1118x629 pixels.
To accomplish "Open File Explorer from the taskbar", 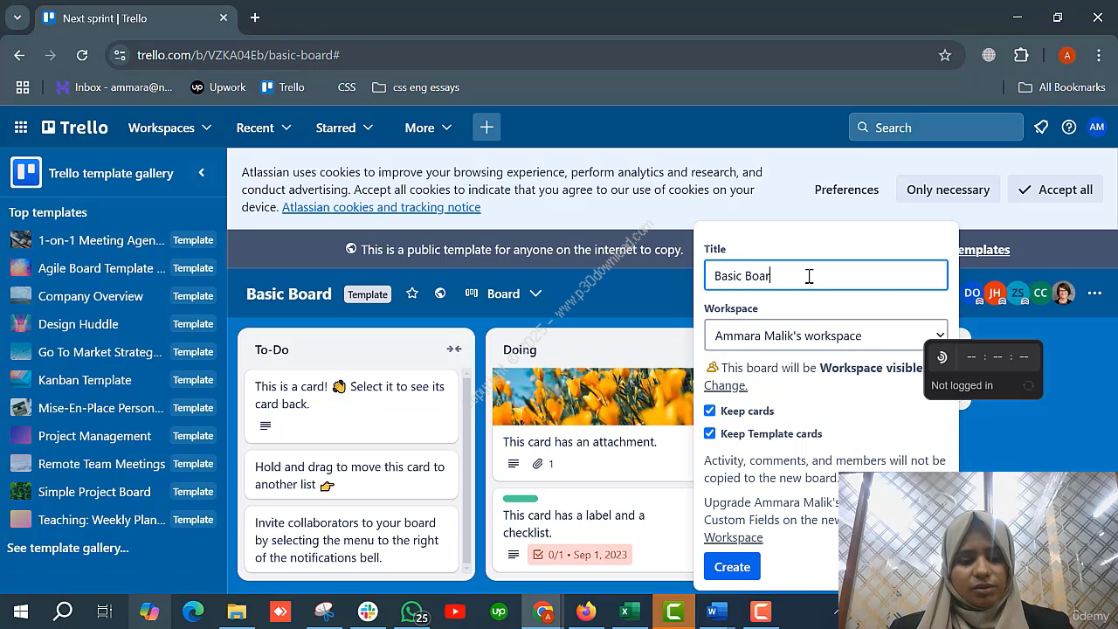I will point(237,612).
